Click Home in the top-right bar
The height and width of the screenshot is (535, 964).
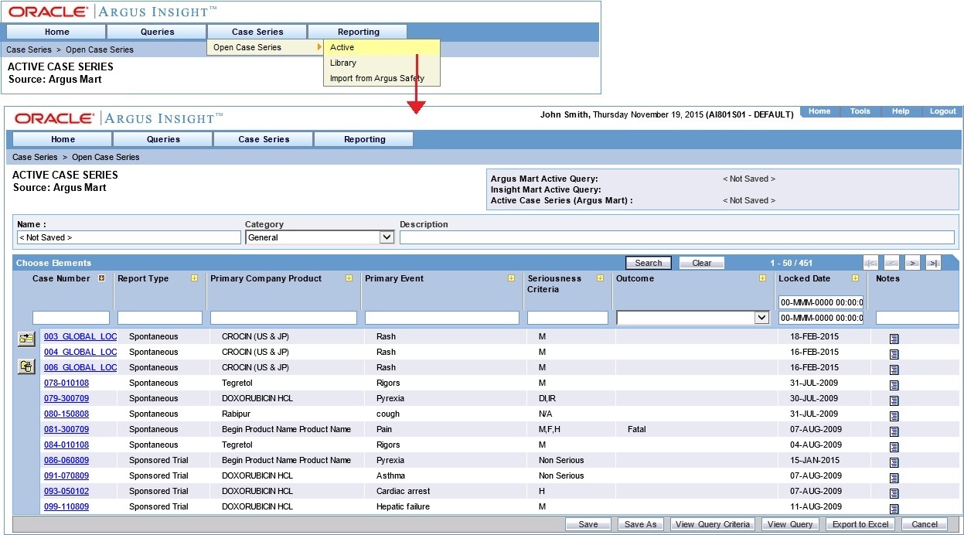(819, 111)
